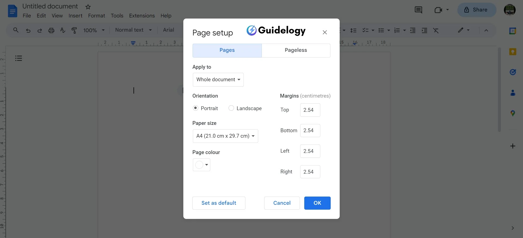Open Google Tasks in the side panel

(x=513, y=72)
